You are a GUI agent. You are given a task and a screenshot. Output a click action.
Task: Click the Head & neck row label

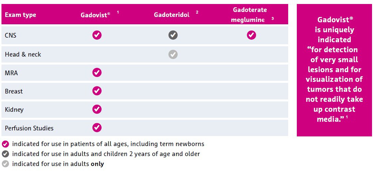[x=23, y=54]
